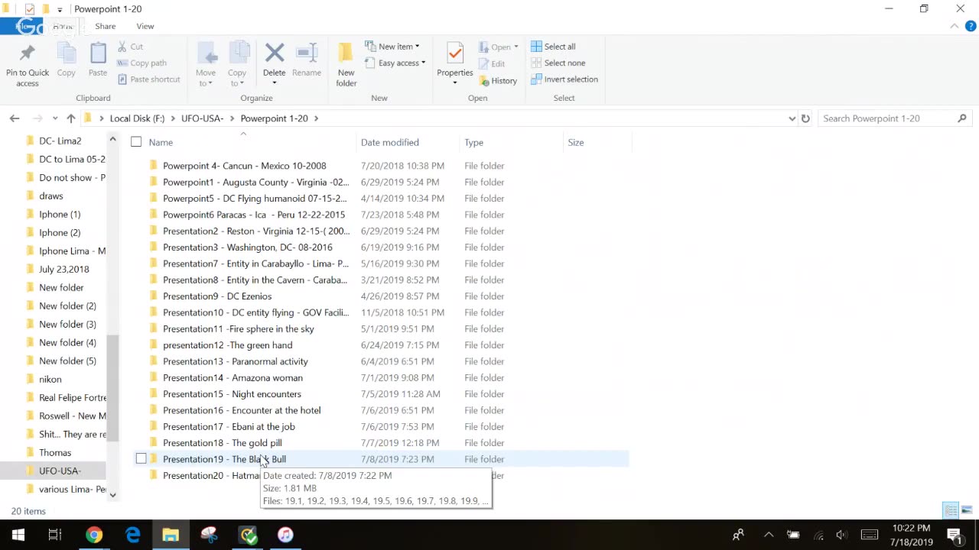Click the Edit ribbon command

491,63
